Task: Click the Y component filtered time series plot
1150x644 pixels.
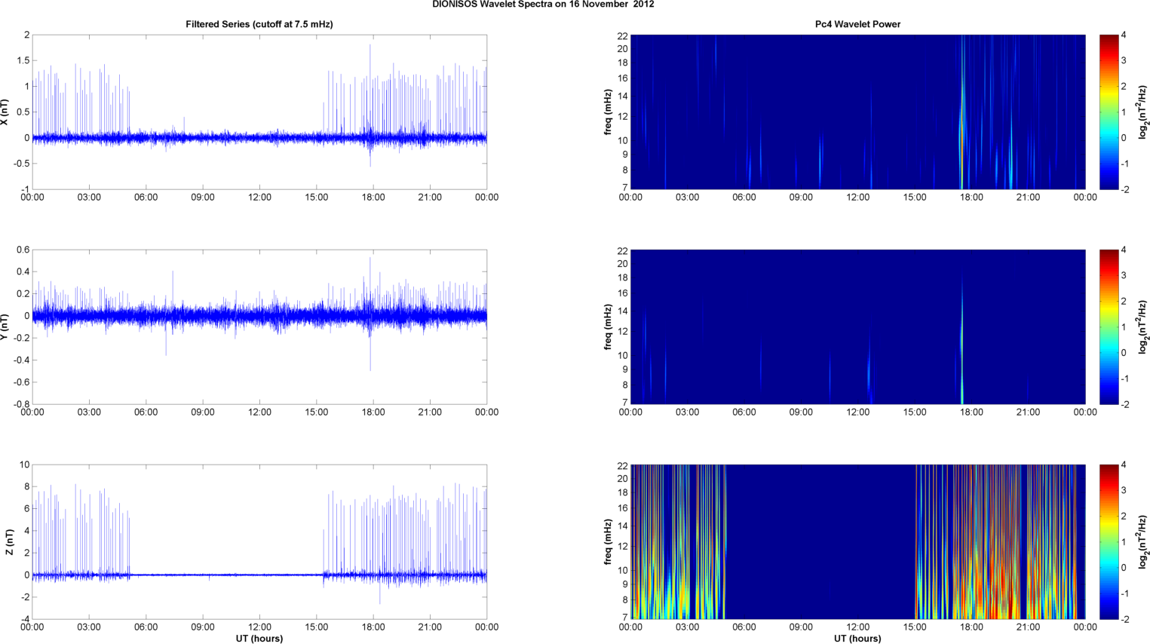Action: (259, 327)
